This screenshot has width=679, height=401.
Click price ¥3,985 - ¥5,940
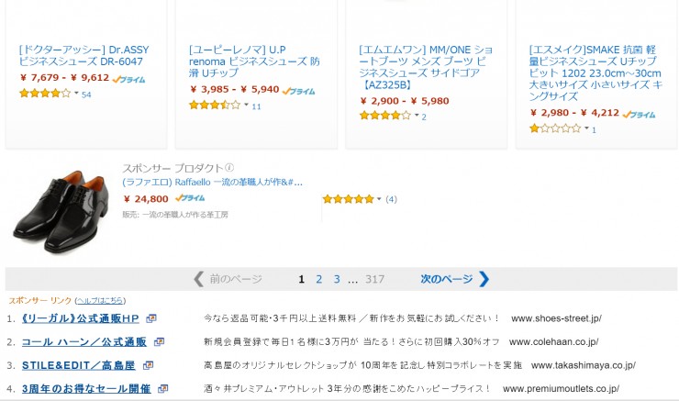pyautogui.click(x=234, y=90)
